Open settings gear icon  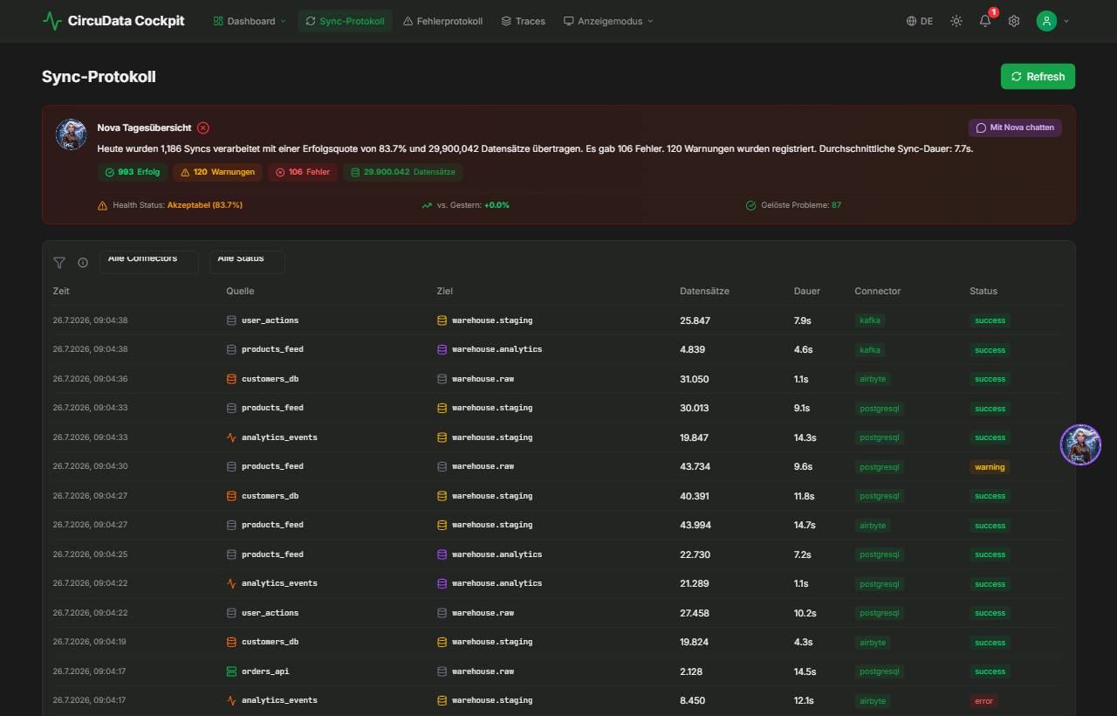tap(1014, 21)
